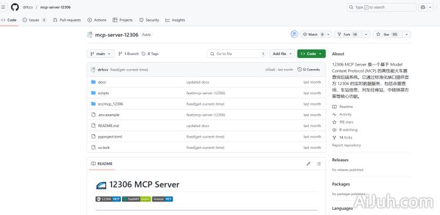
Task: Open the Projects tab
Action: [x=123, y=20]
